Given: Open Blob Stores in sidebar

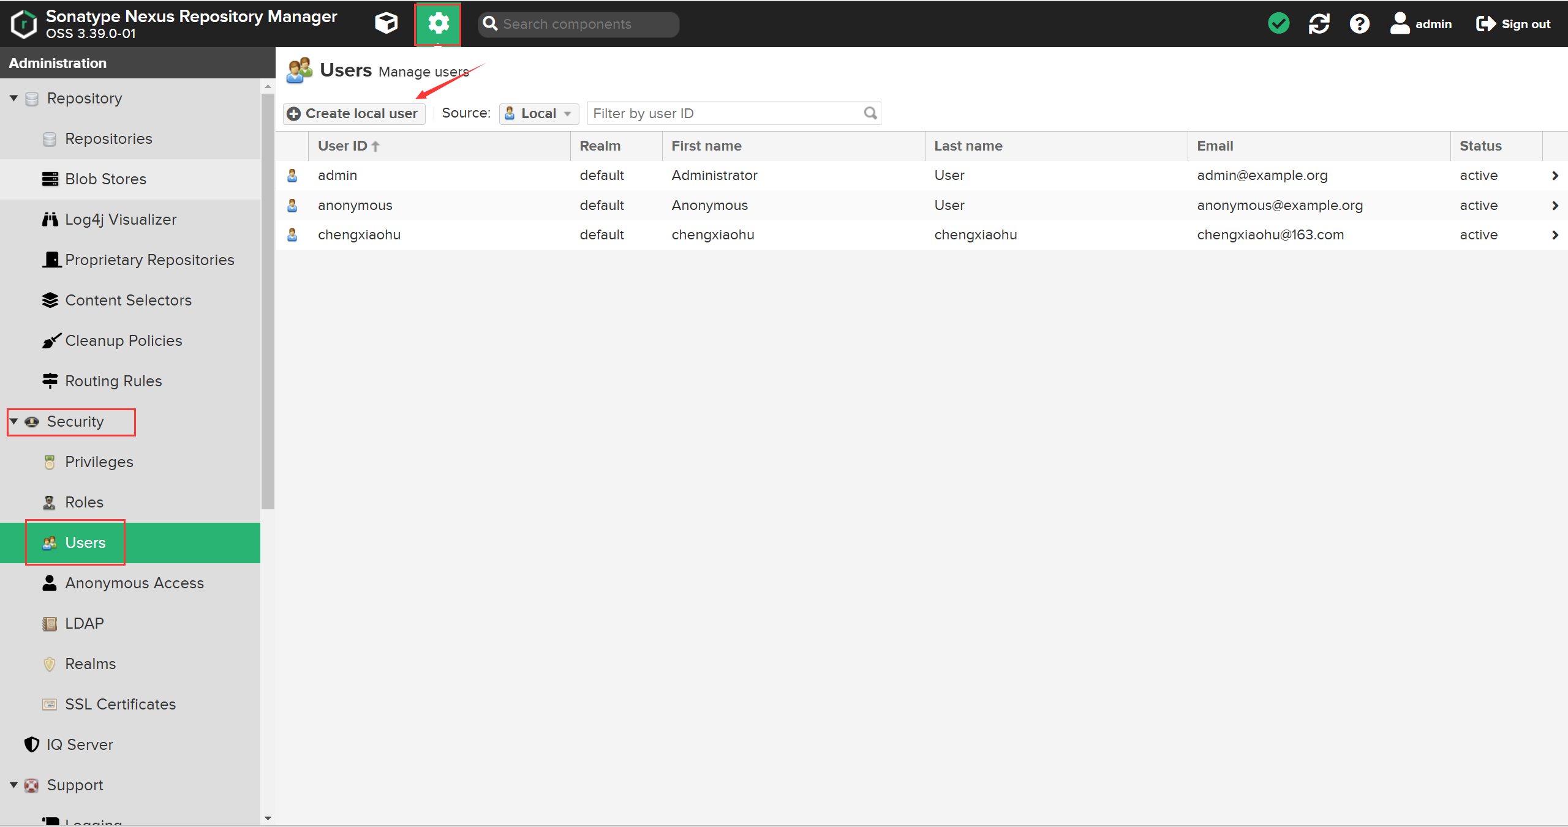Looking at the screenshot, I should pos(105,179).
